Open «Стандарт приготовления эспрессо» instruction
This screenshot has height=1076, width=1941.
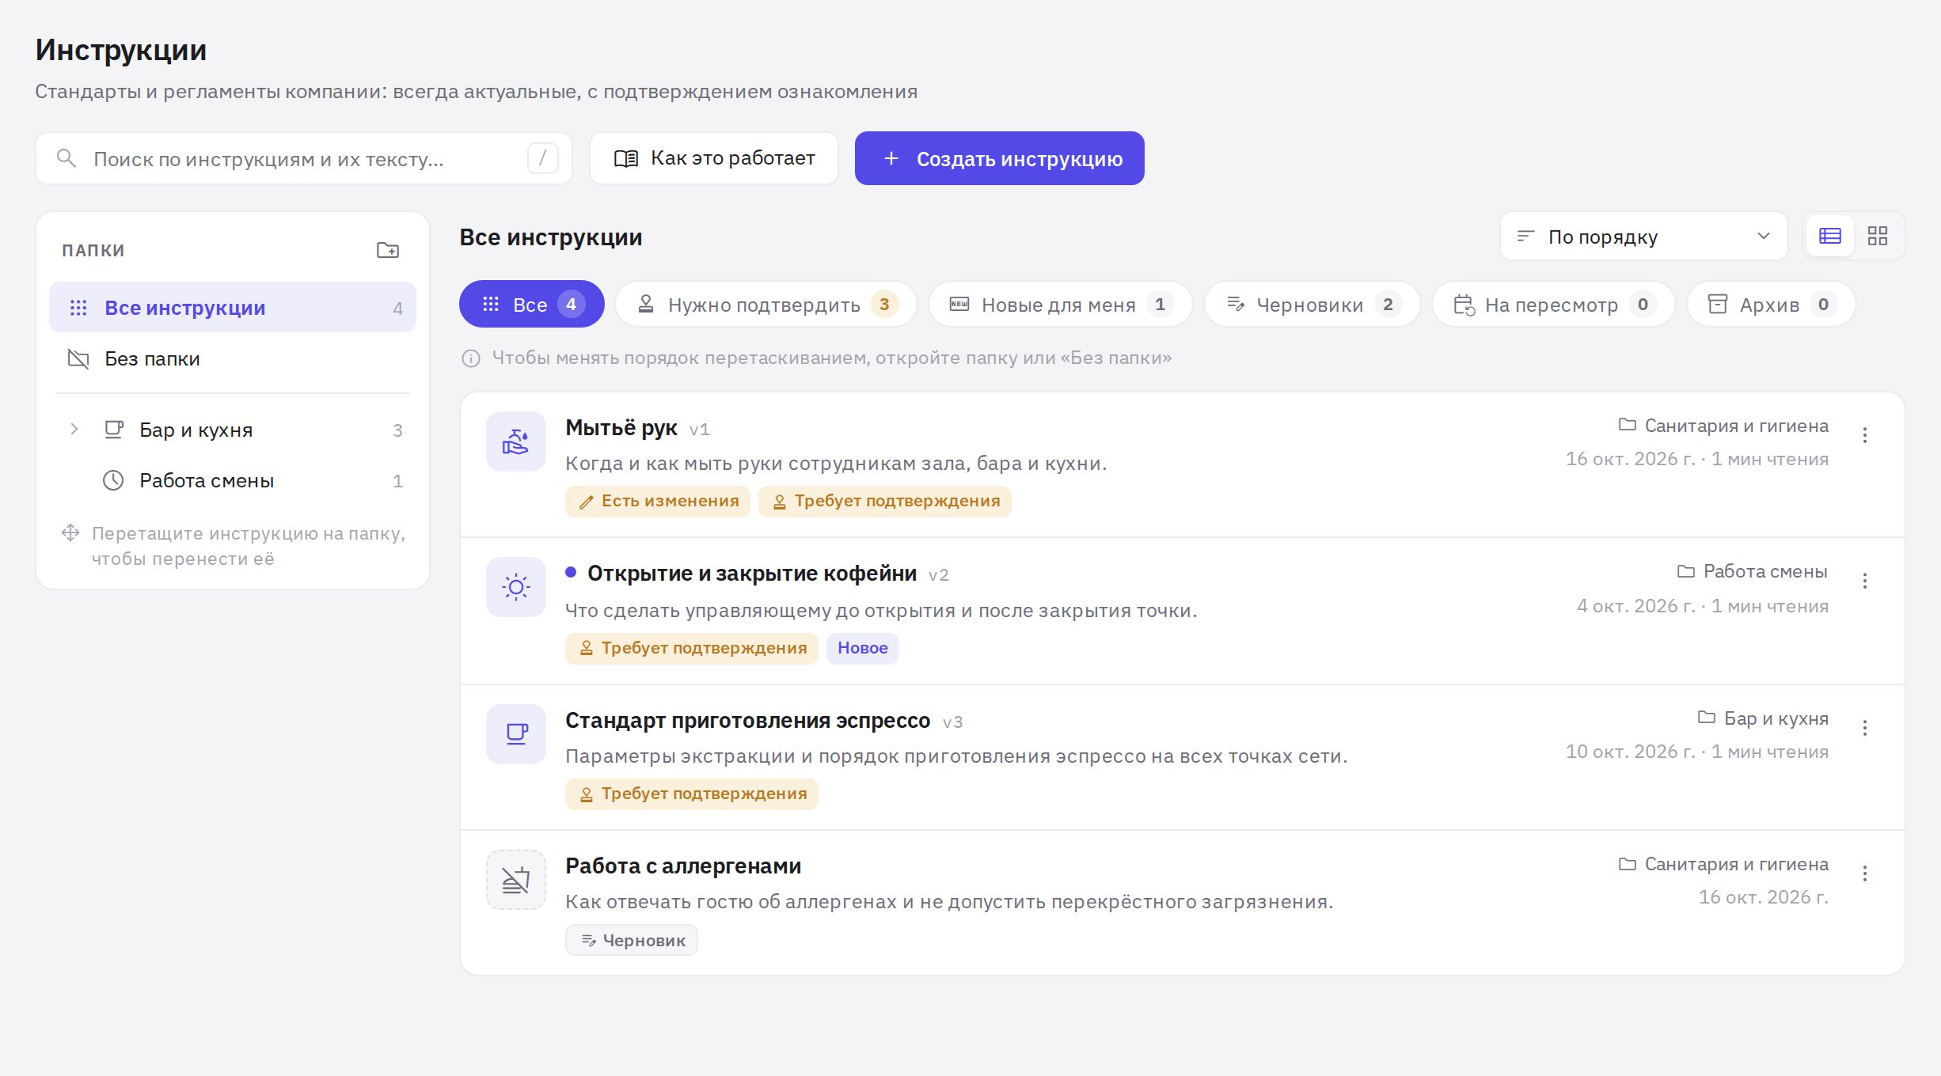tap(748, 721)
